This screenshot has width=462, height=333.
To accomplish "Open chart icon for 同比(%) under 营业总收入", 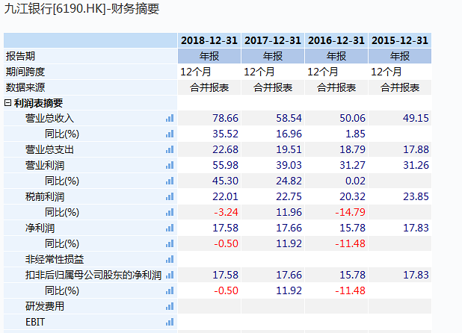I will 170,134.
